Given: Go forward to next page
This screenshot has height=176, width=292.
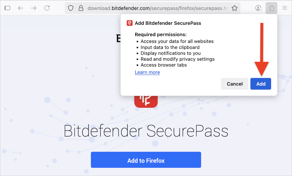Looking at the screenshot, I should tap(34, 8).
